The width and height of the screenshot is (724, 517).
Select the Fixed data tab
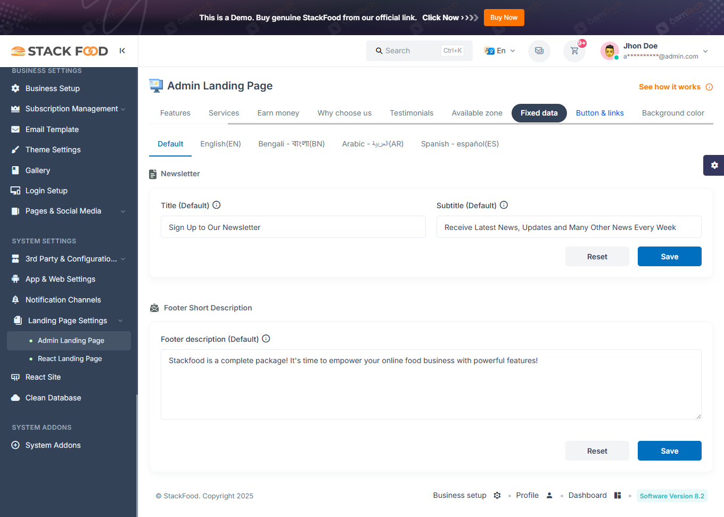click(x=539, y=113)
